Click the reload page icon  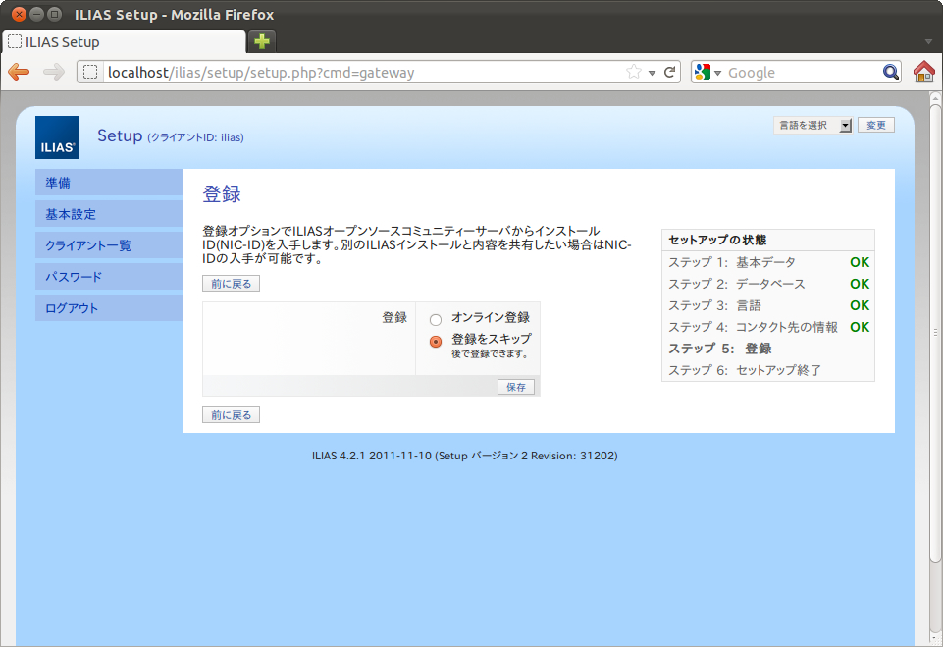(x=670, y=72)
